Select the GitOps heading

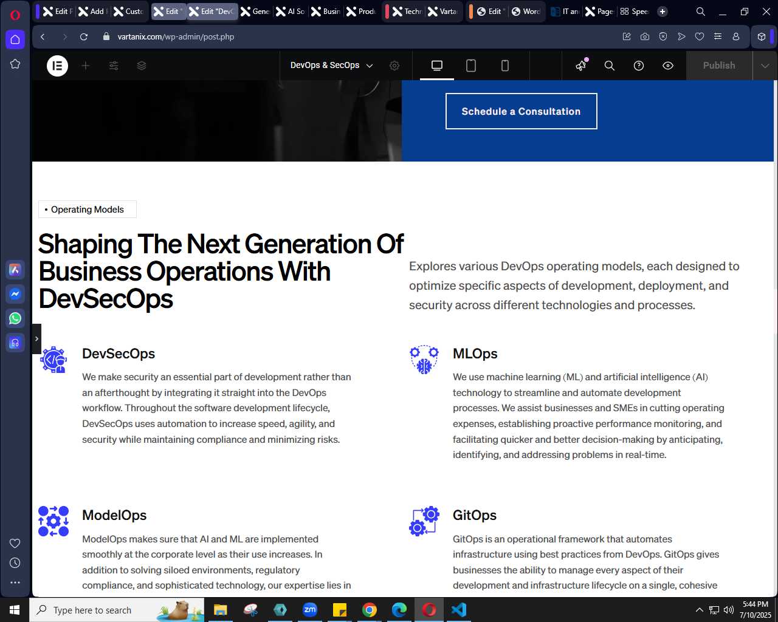[x=475, y=515]
